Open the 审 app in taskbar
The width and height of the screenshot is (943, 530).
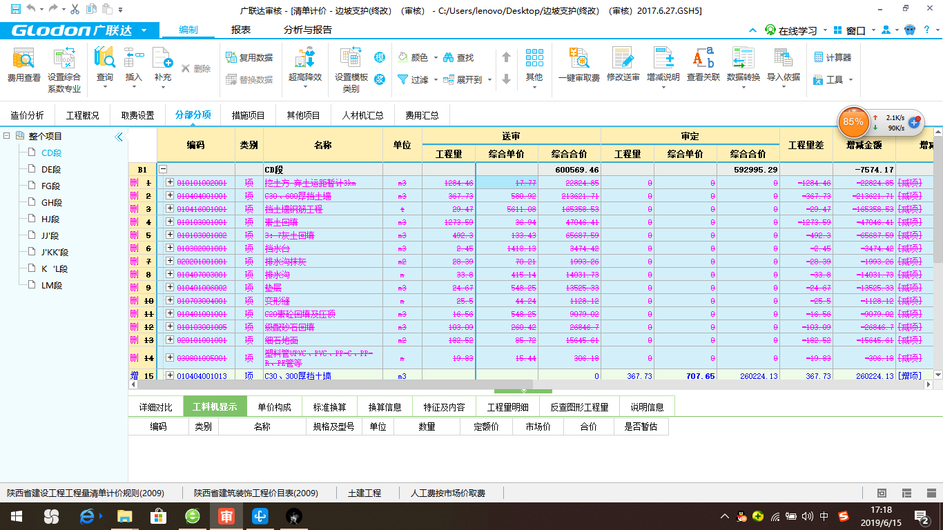click(x=226, y=516)
